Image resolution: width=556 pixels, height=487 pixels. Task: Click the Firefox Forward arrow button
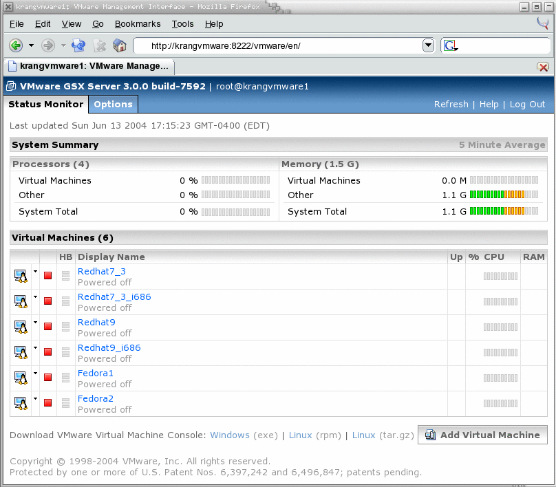click(x=48, y=45)
